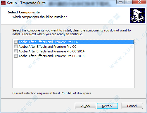
Task: Click the greyed-out maximize button
Action: coord(129,2)
